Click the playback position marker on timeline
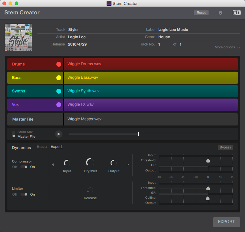This screenshot has height=232, width=245. [138, 134]
